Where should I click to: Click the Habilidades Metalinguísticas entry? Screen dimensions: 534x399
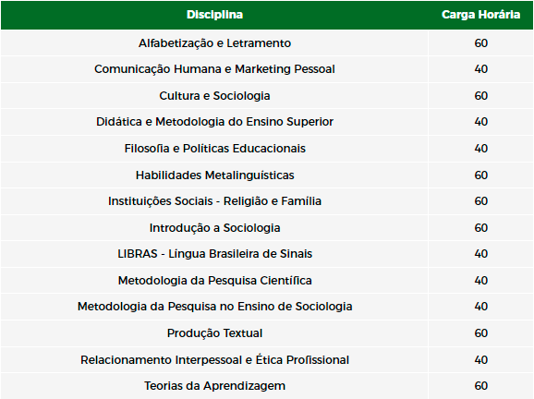[214, 175]
